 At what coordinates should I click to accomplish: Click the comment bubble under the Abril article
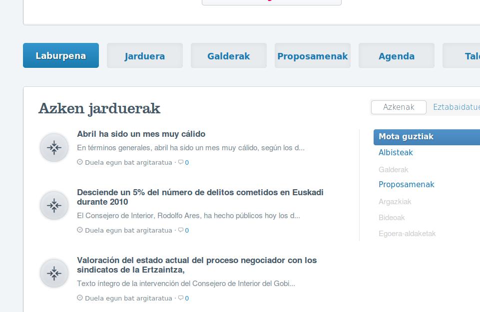pos(181,162)
